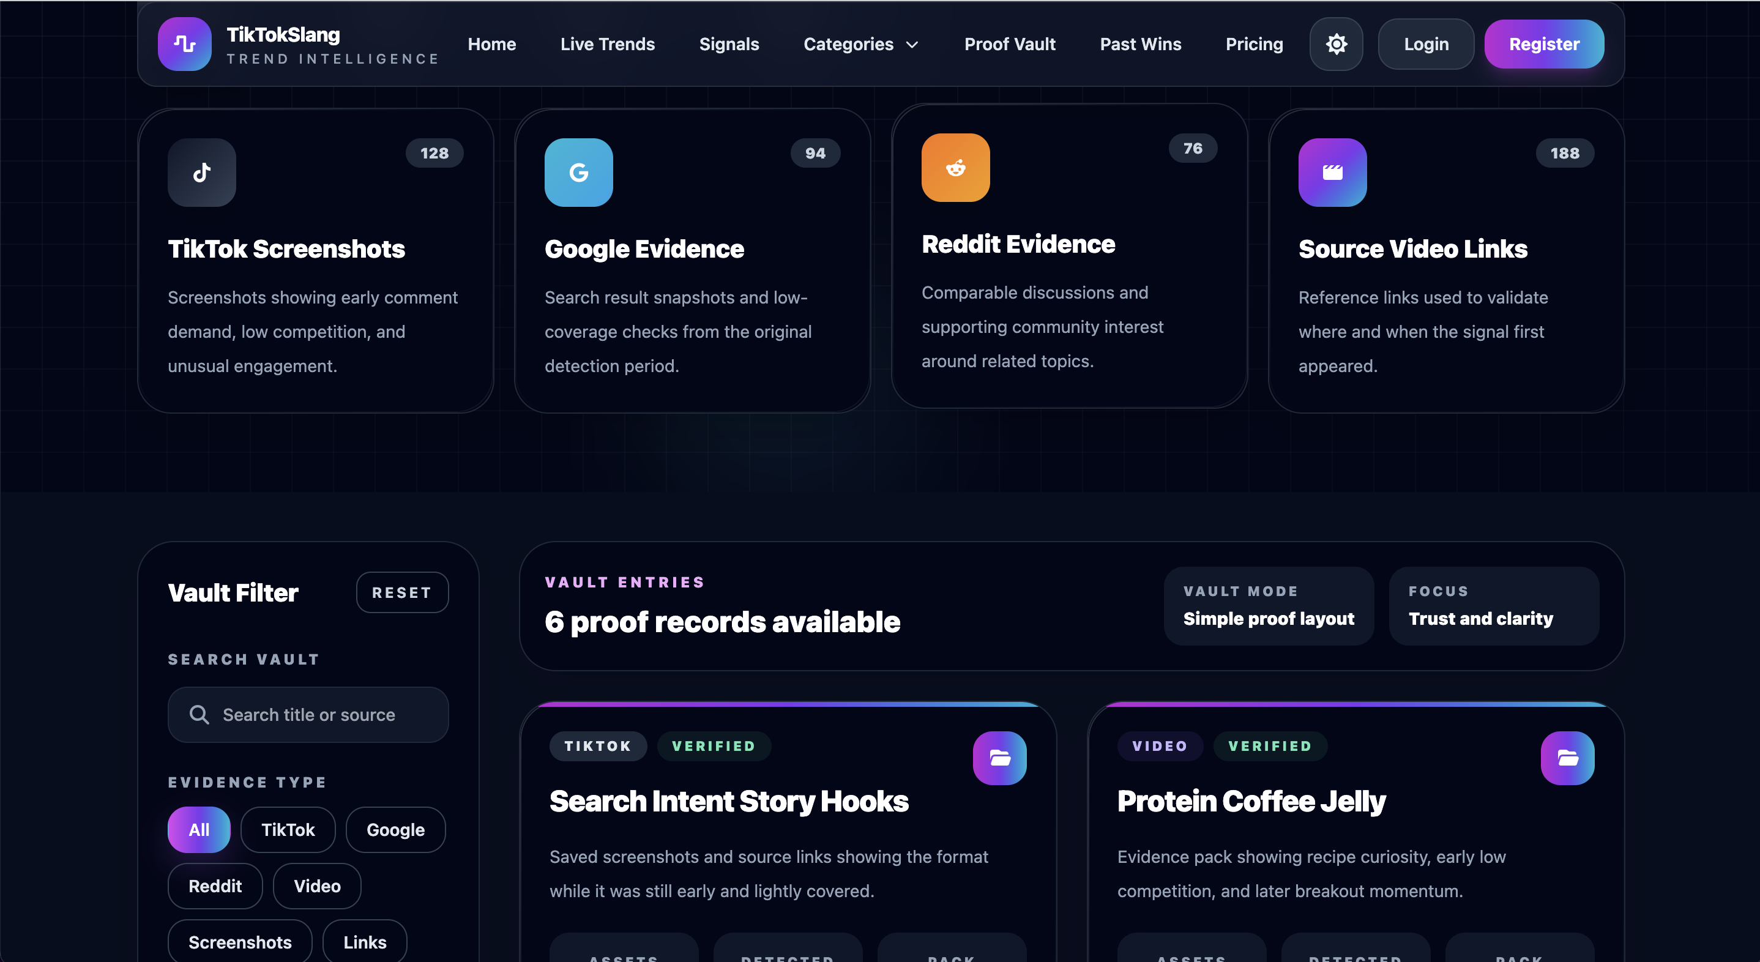Select the Video evidence type chip

316,886
